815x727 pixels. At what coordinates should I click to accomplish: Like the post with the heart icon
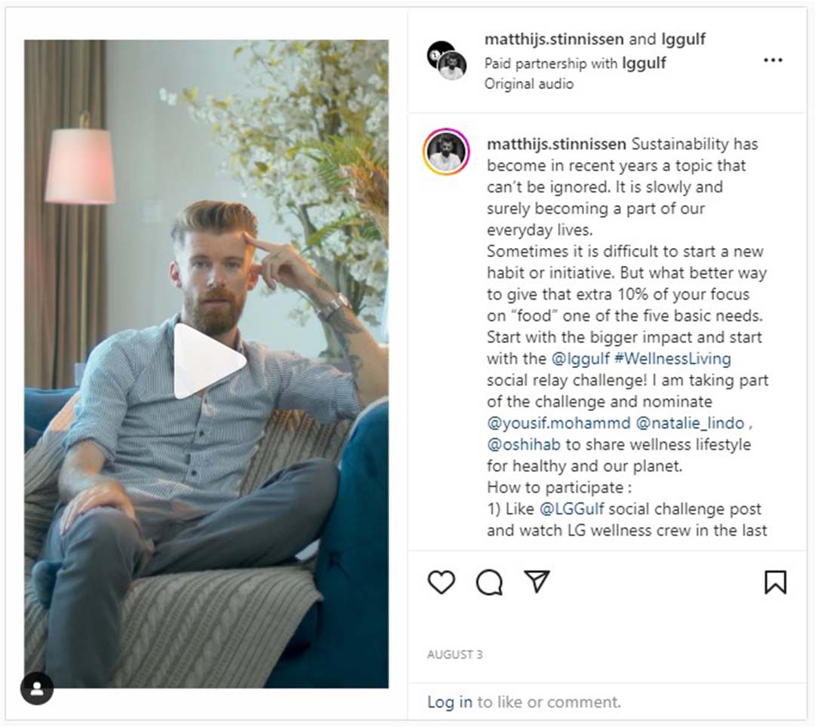coord(441,582)
